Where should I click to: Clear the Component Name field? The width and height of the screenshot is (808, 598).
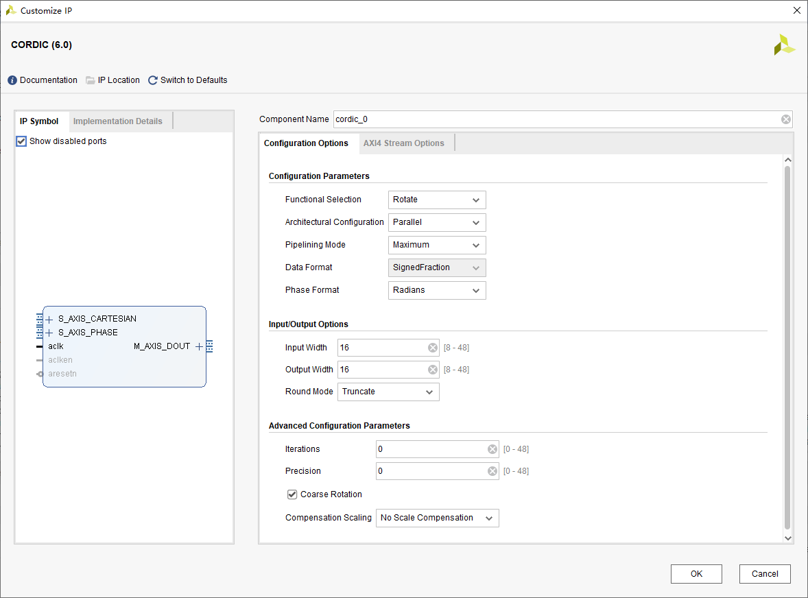point(785,119)
